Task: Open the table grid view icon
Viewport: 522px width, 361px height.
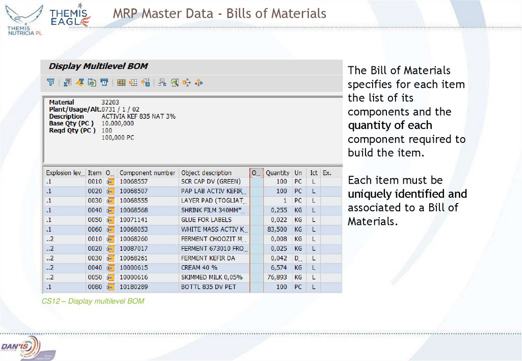Action: tap(122, 83)
